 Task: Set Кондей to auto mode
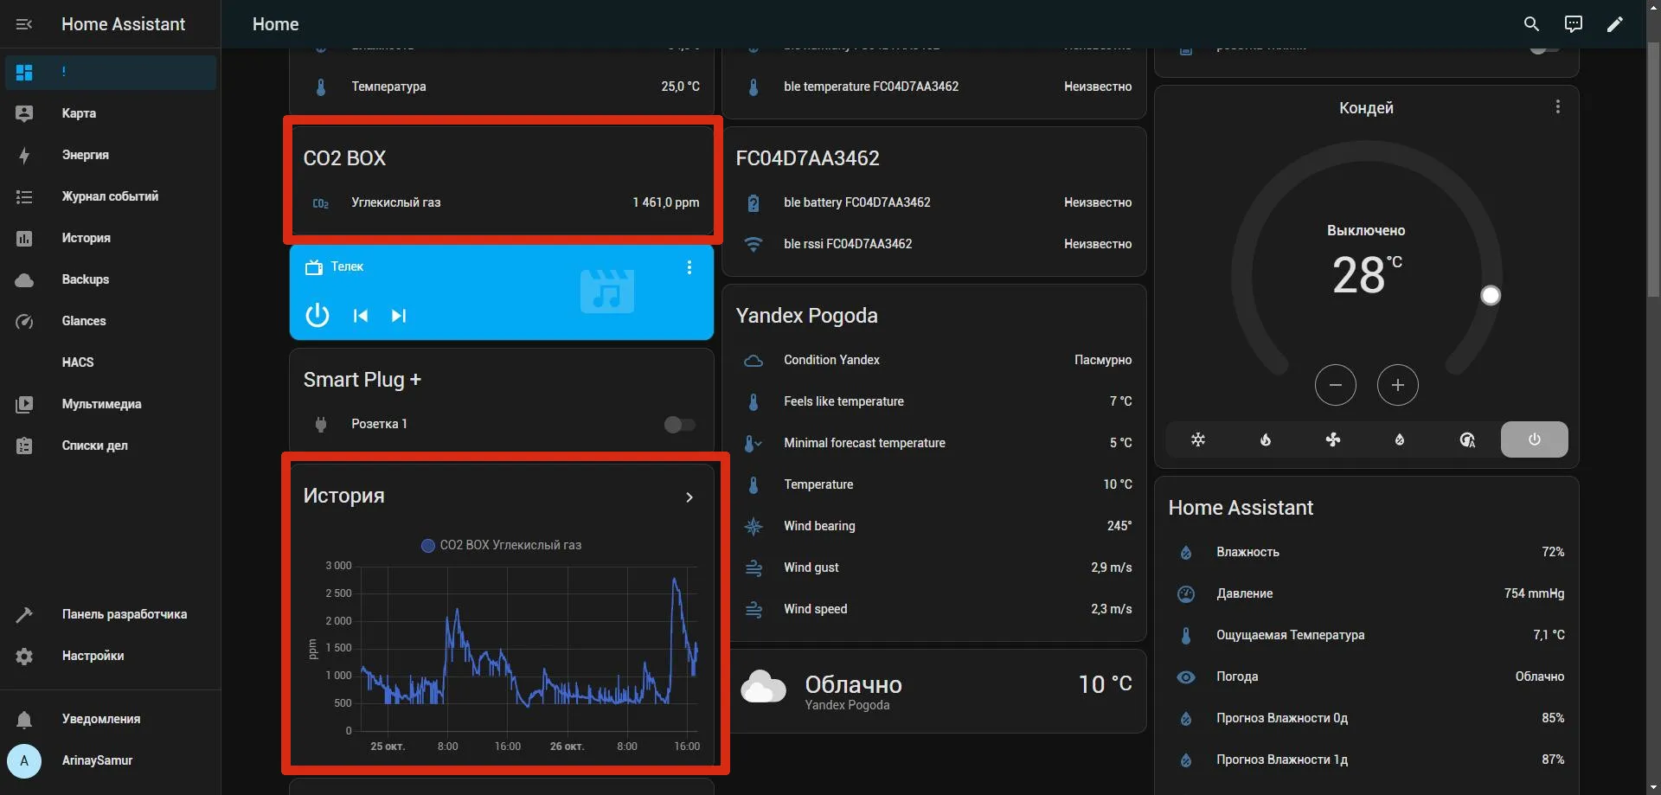[x=1467, y=439]
